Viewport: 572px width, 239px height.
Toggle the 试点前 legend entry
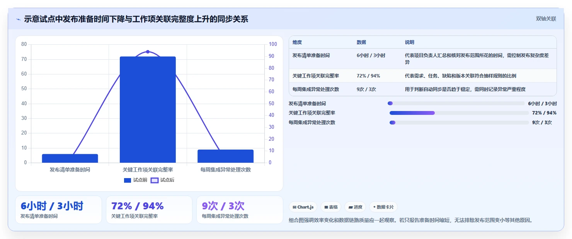click(136, 180)
